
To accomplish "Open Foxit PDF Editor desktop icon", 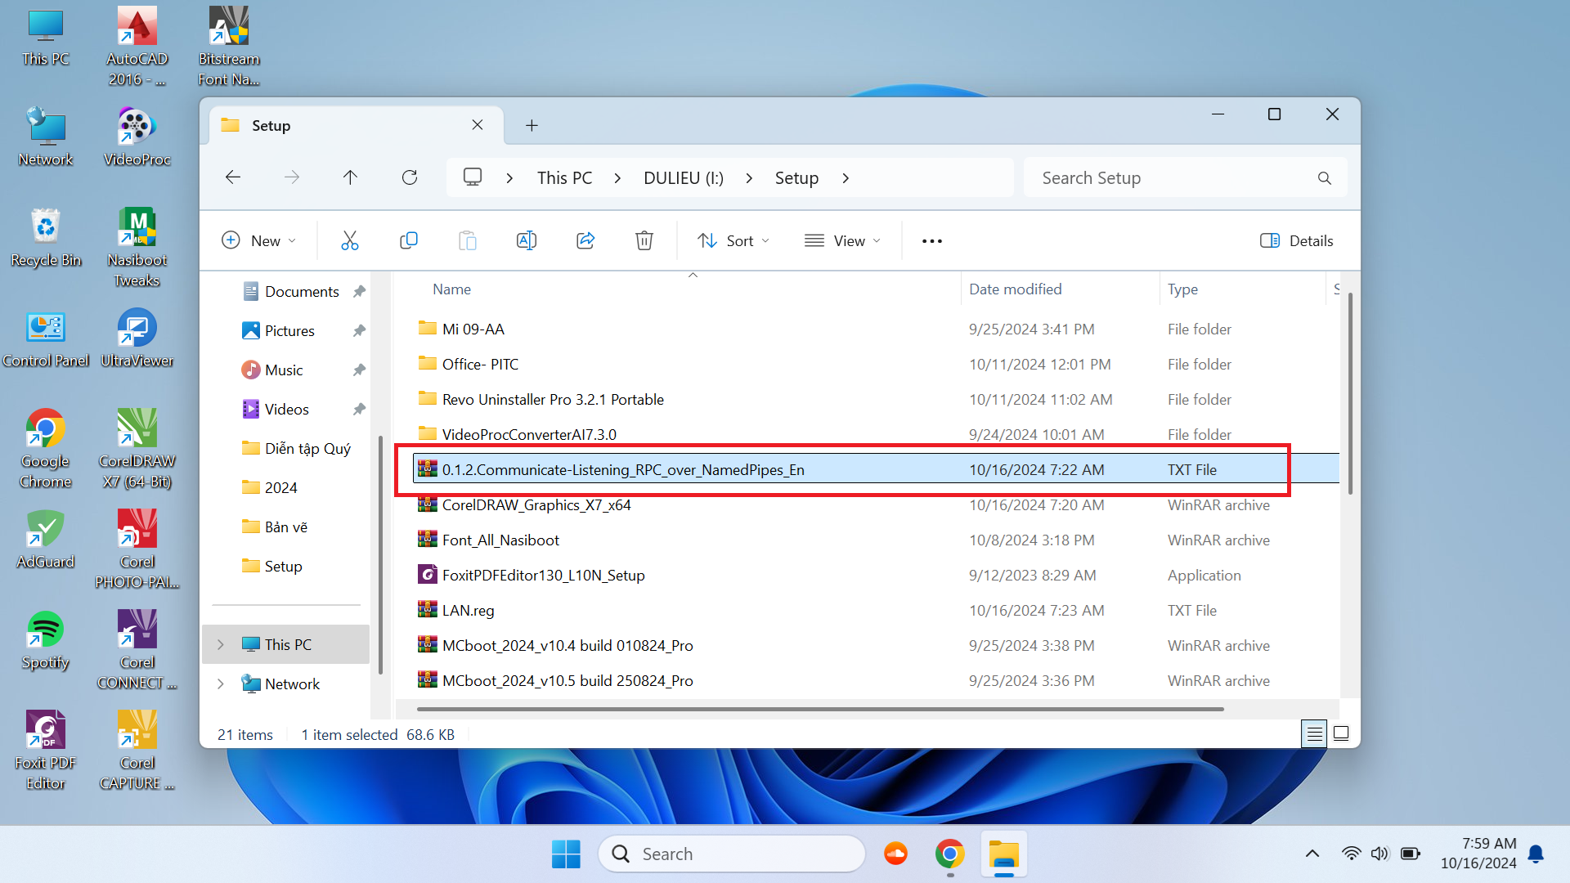I will tap(46, 751).
